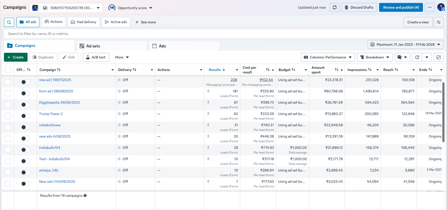Enable the indiabullsnew campaign switch
The width and height of the screenshot is (447, 210).
click(x=25, y=127)
